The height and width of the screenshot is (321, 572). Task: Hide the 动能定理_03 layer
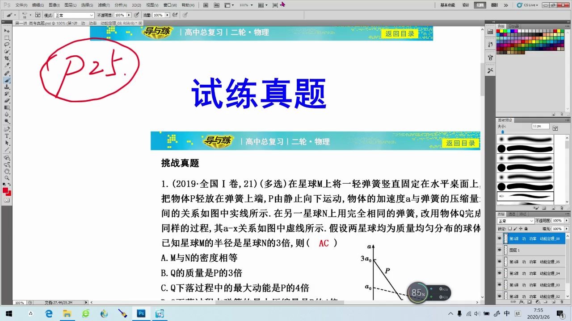pyautogui.click(x=499, y=285)
